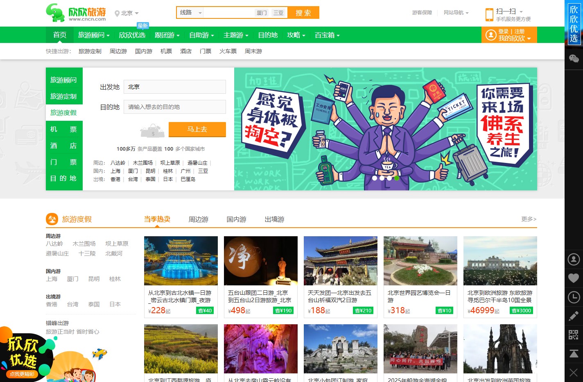Click the 游客保障 link

pyautogui.click(x=422, y=13)
